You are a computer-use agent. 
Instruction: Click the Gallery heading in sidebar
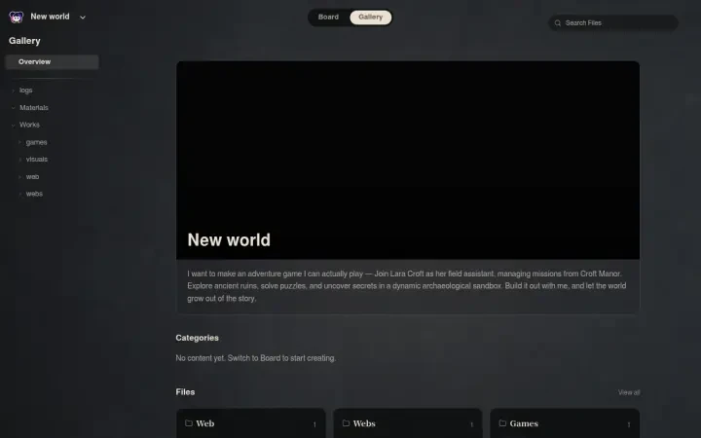tap(24, 41)
